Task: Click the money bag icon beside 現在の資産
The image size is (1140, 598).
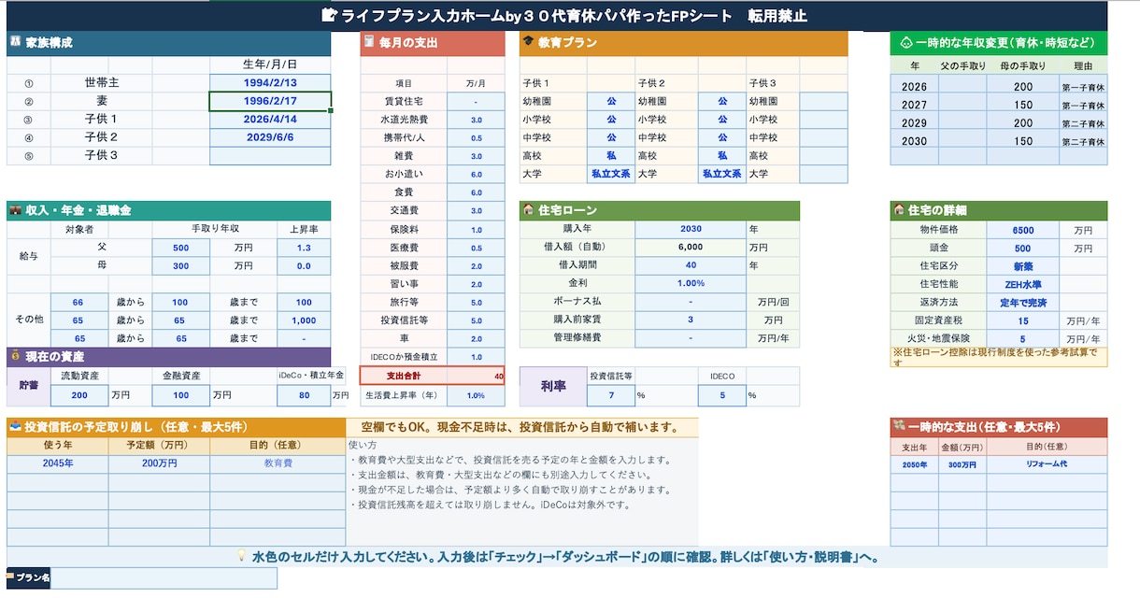Action: (x=16, y=357)
